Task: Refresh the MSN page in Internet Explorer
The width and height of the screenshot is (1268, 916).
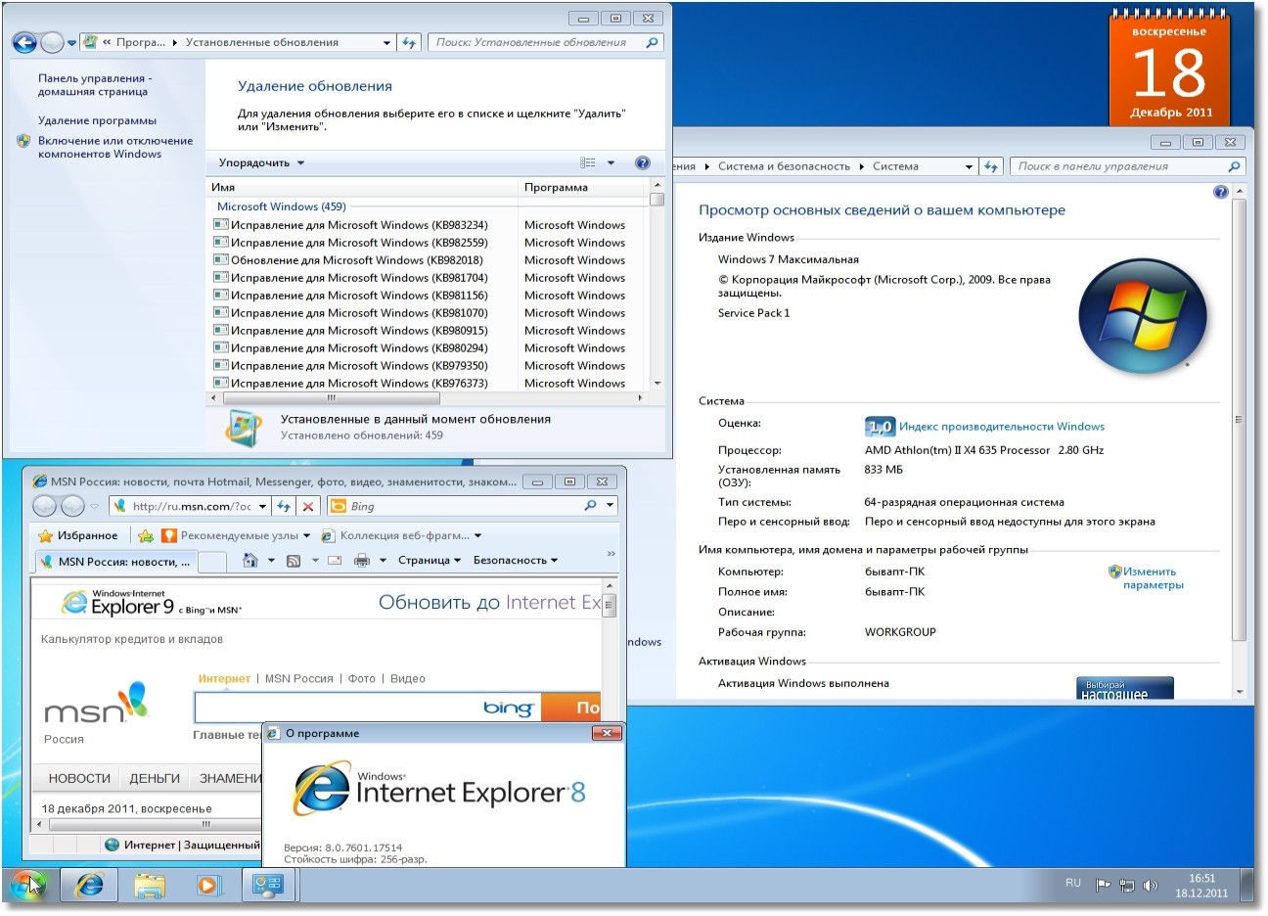Action: click(x=284, y=506)
